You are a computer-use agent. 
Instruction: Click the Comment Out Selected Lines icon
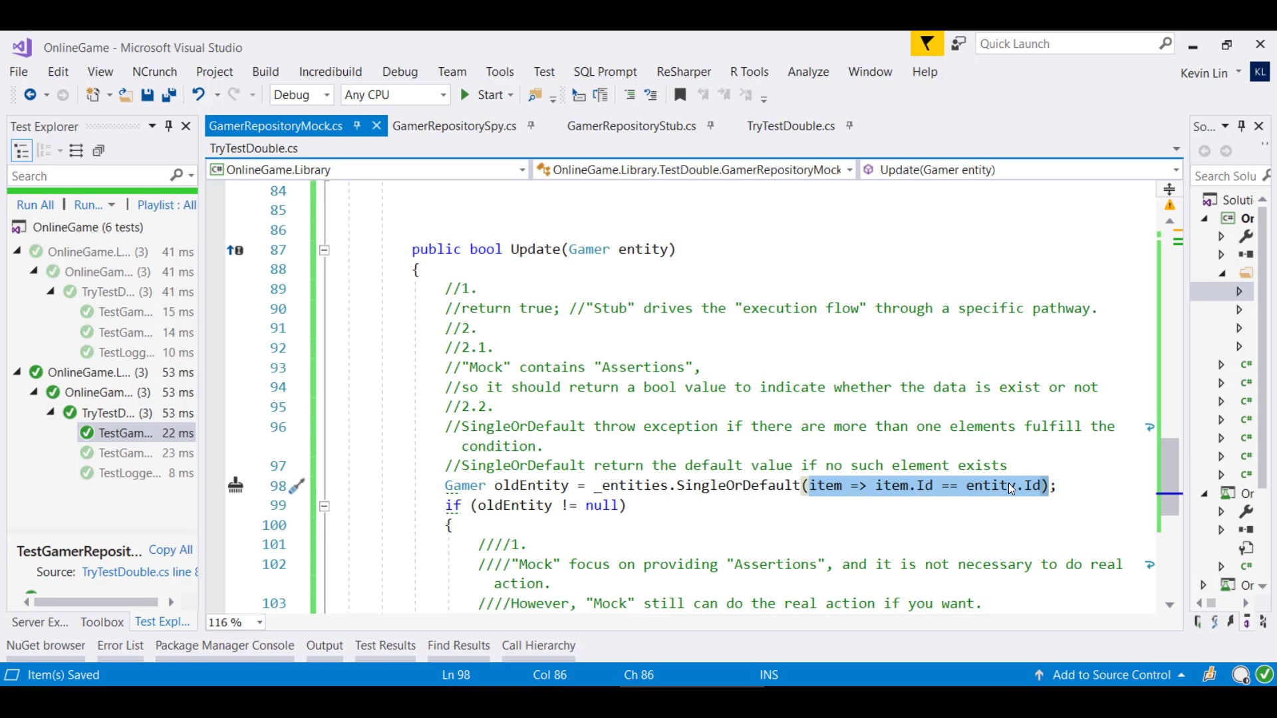(x=629, y=95)
